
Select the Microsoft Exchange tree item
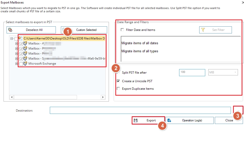point(42,64)
